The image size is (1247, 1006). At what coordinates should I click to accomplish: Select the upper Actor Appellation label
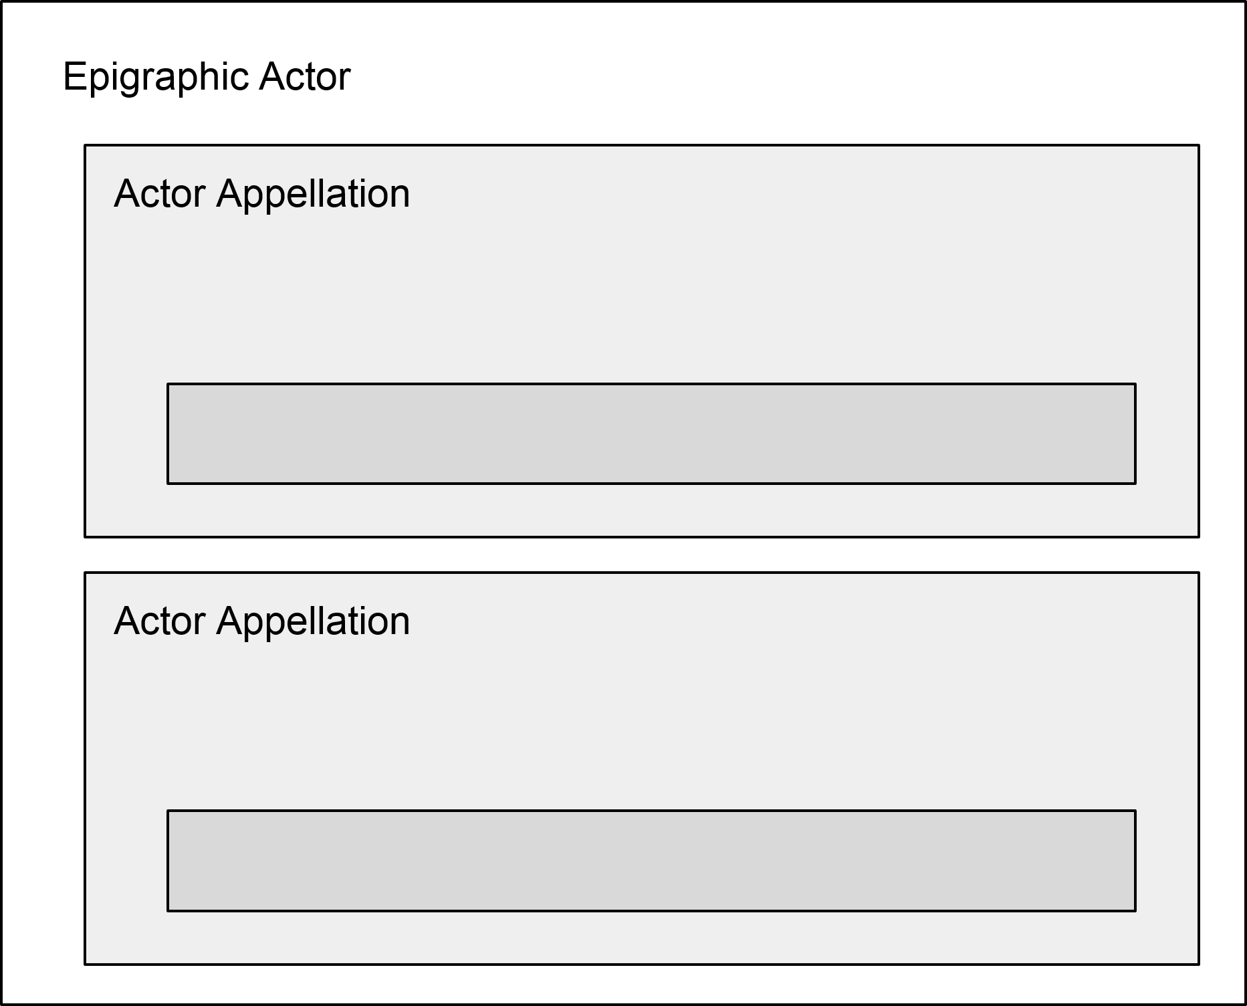point(262,195)
